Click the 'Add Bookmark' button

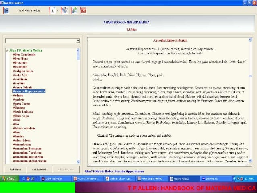pyautogui.click(x=39, y=170)
